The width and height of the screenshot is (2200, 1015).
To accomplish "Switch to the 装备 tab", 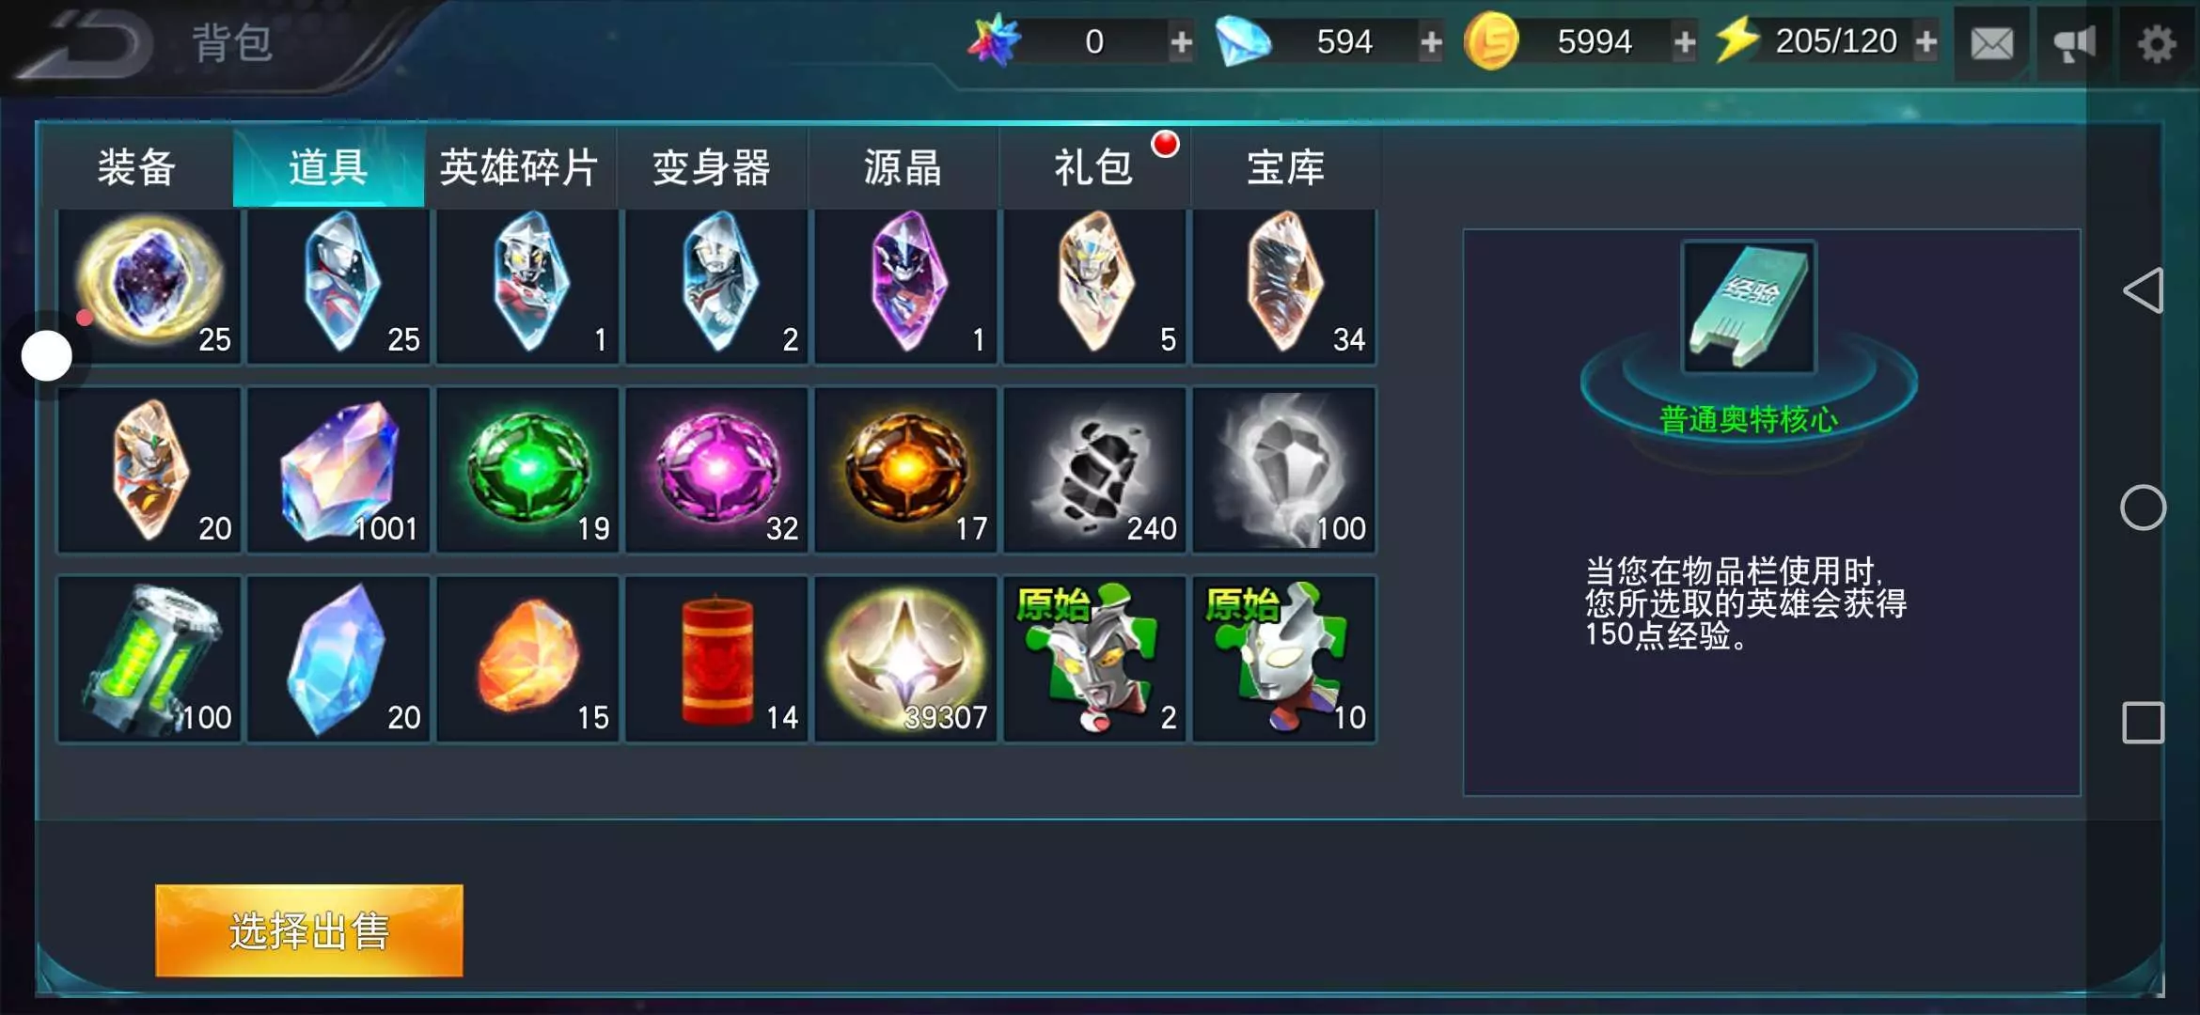I will click(137, 167).
